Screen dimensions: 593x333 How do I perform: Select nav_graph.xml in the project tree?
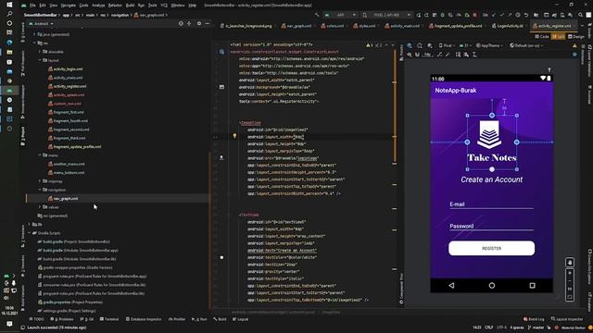pyautogui.click(x=66, y=199)
